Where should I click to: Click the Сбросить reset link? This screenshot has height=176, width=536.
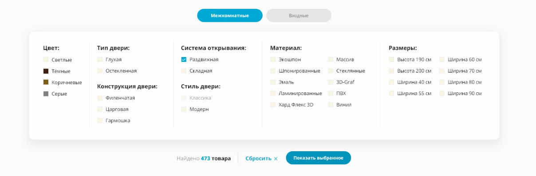(261, 158)
